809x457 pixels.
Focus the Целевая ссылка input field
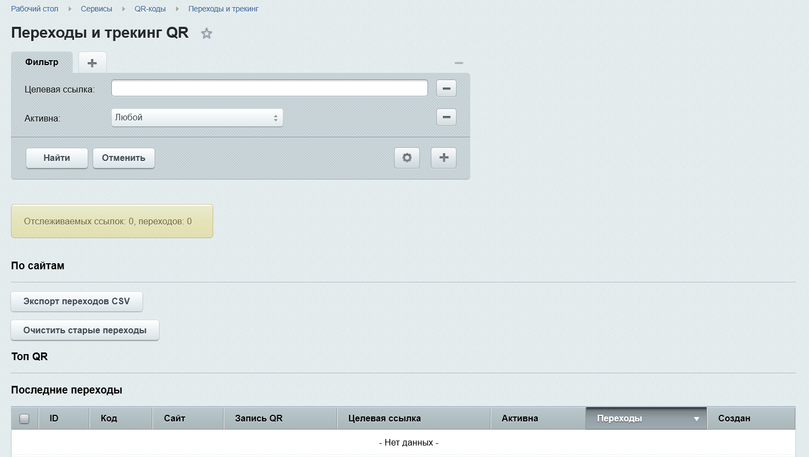[x=270, y=88]
